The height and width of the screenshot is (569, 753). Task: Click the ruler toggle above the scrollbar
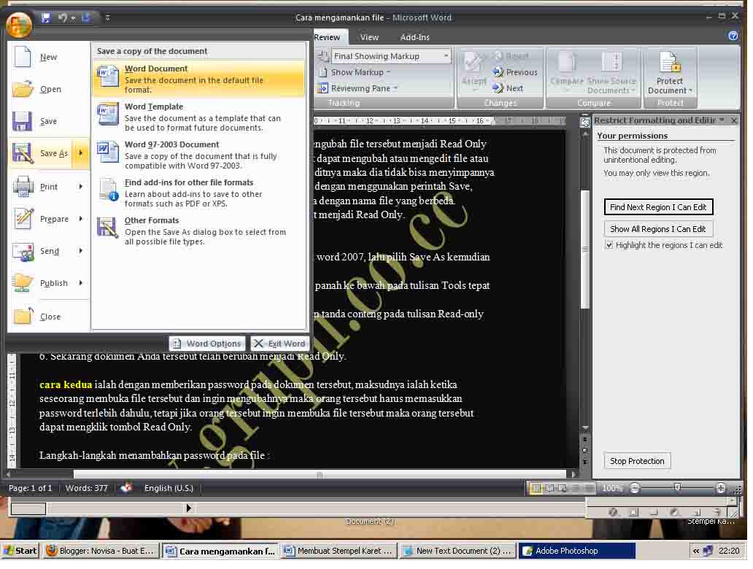pos(585,123)
